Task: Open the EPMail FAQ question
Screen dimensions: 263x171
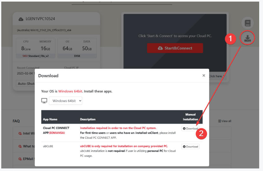Action: 27,159
